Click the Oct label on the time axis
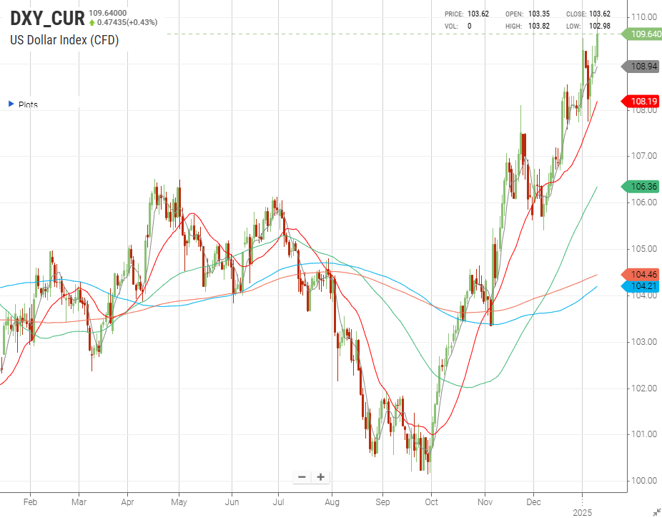 431,502
